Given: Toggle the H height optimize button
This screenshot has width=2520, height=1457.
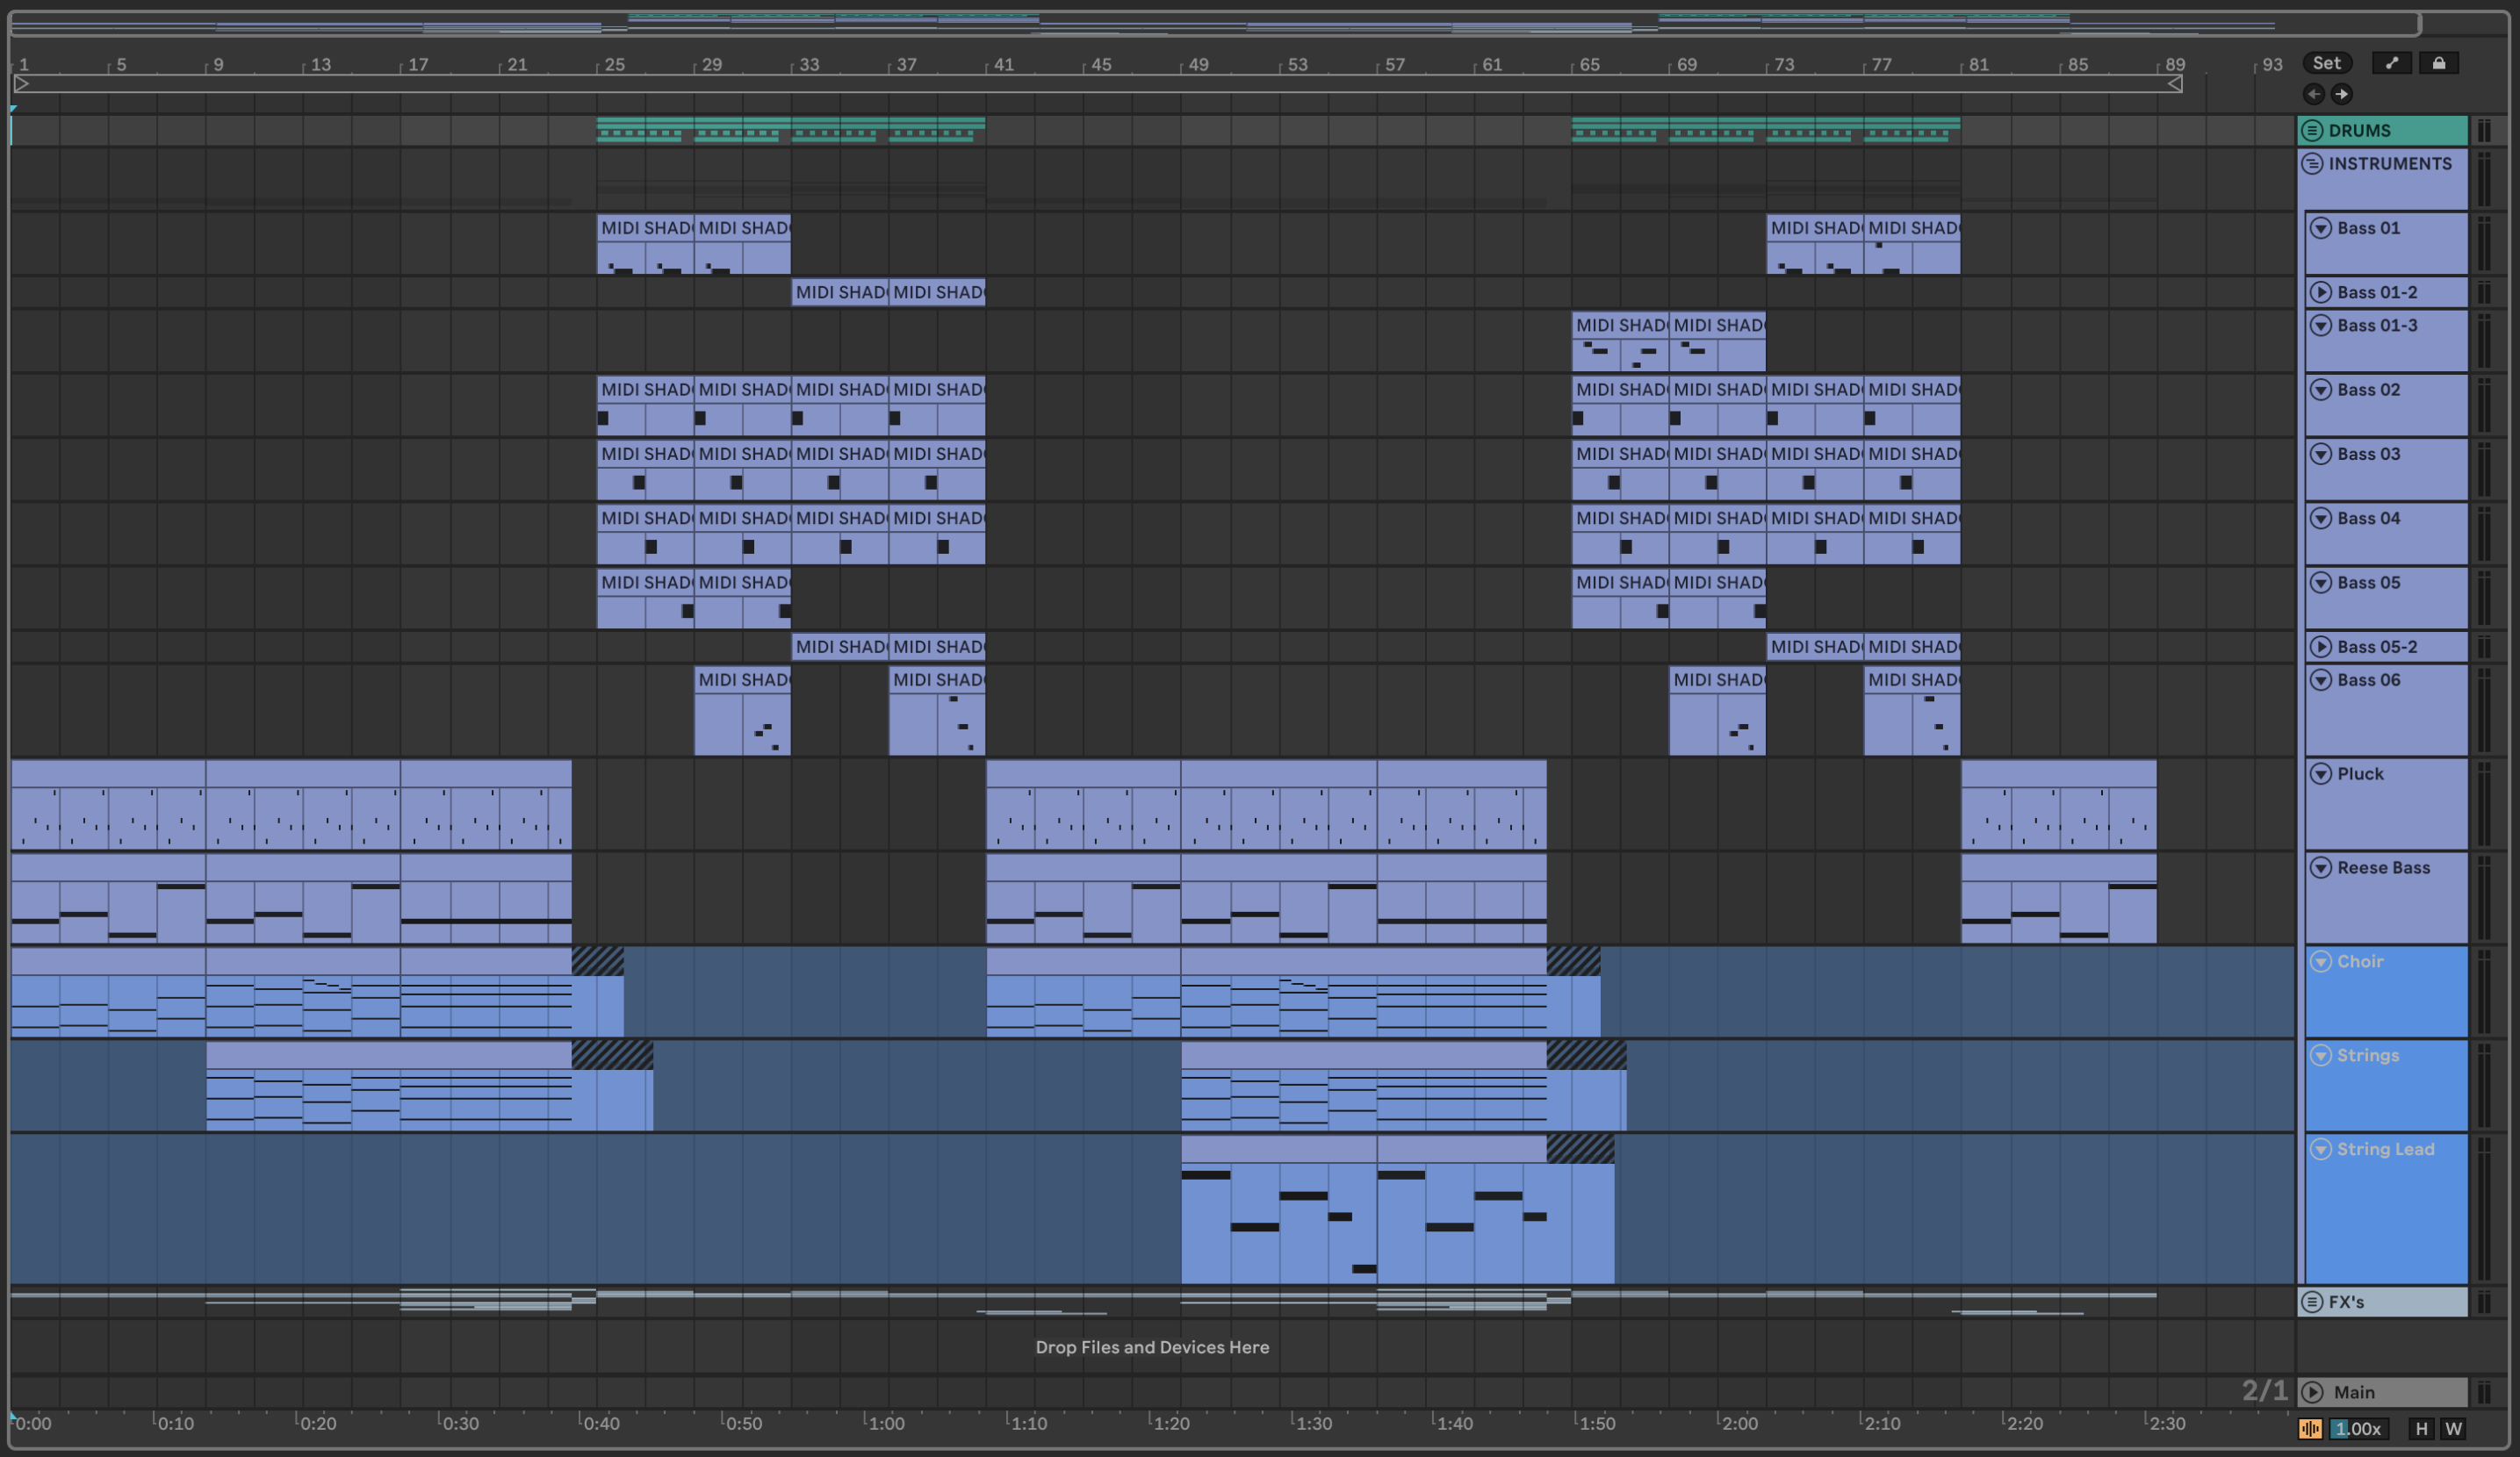Looking at the screenshot, I should coord(2421,1428).
